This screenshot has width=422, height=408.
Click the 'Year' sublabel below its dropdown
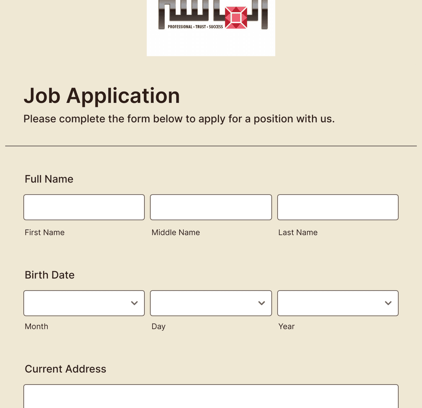[x=286, y=326]
